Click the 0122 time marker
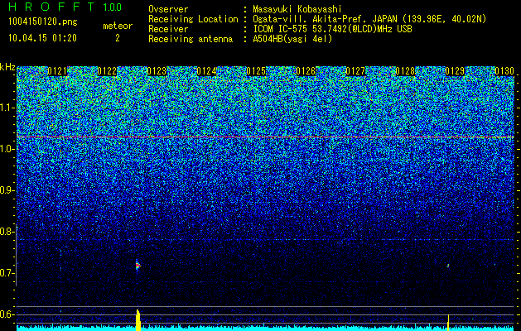Viewport: 521px width, 331px height. 107,71
